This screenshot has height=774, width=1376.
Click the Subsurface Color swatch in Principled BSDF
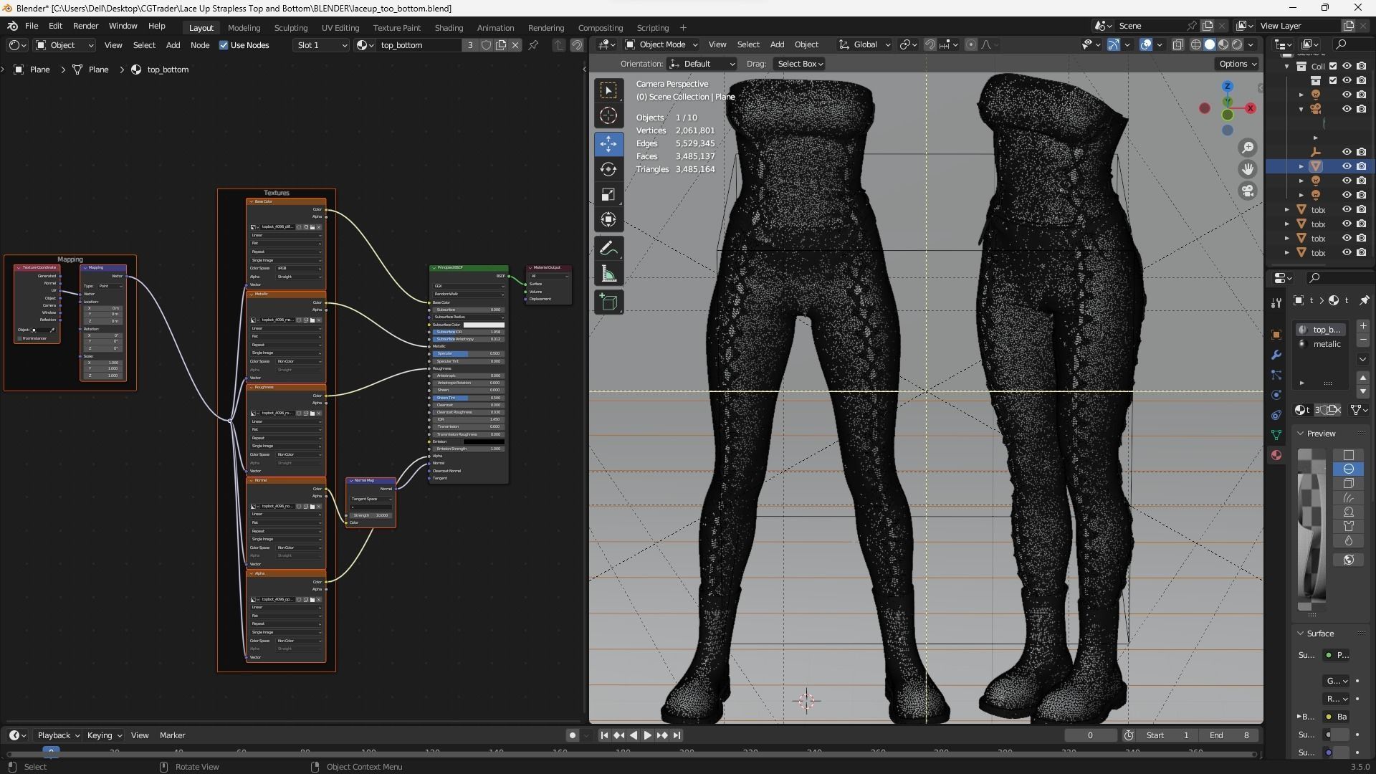coord(484,325)
